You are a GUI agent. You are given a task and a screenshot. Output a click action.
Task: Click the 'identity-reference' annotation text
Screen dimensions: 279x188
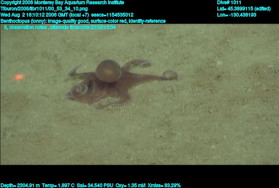point(147,21)
